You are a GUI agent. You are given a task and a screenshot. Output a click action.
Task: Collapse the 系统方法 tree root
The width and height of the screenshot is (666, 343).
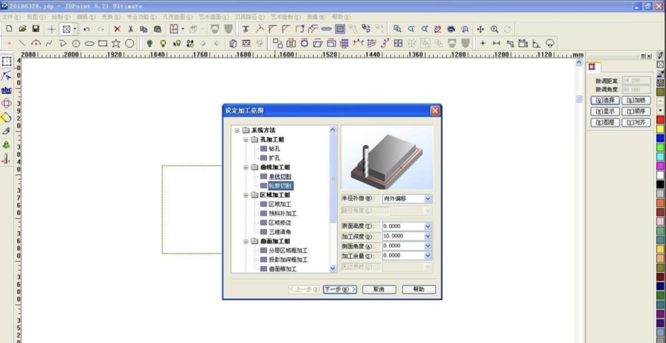point(237,130)
